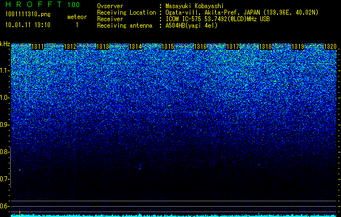Click the 1313 time marker

(x=102, y=47)
